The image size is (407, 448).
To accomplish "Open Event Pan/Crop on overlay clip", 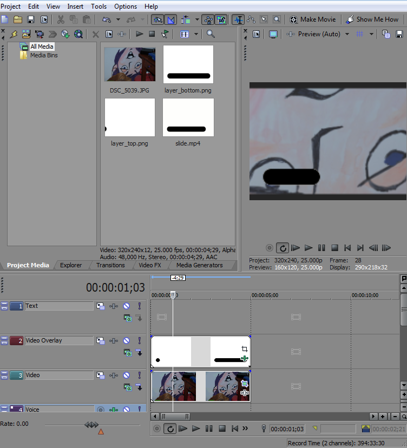I will 245,348.
